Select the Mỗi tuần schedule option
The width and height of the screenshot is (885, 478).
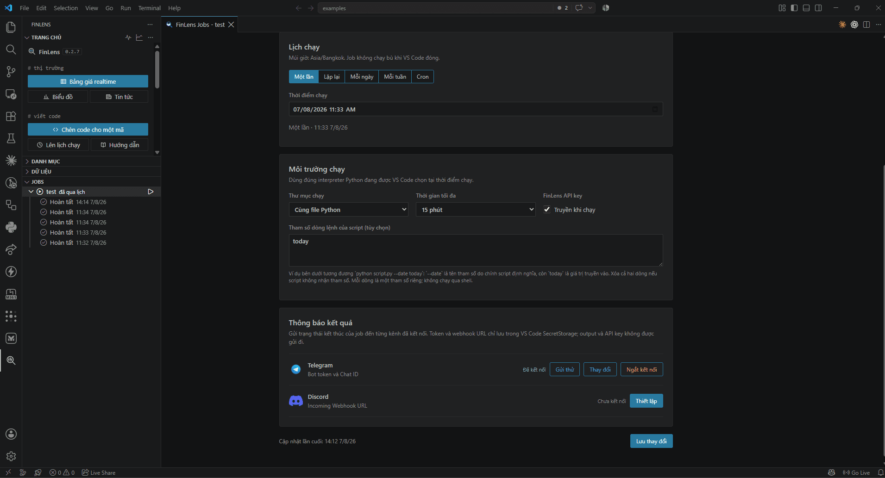(x=395, y=77)
